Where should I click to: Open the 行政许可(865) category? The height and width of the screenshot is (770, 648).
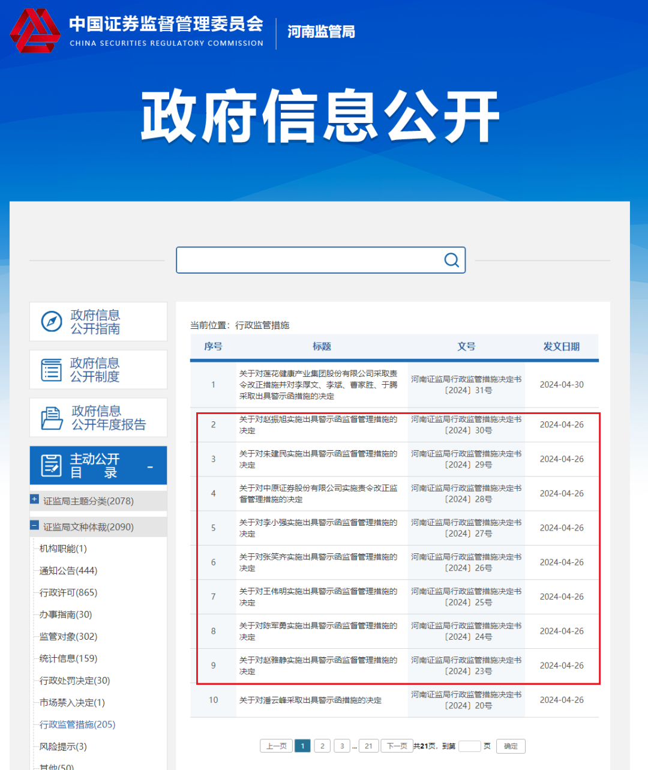pyautogui.click(x=68, y=592)
